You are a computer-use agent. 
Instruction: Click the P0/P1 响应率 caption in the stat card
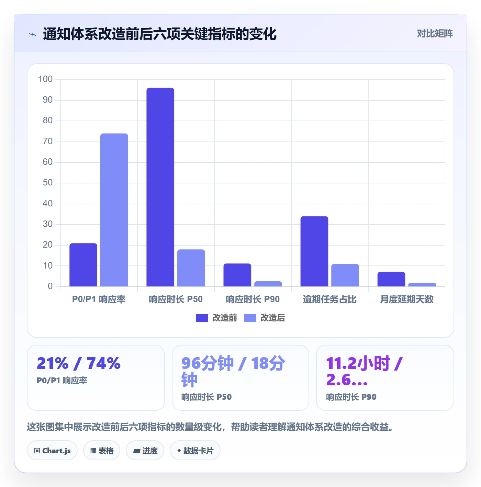pos(62,381)
